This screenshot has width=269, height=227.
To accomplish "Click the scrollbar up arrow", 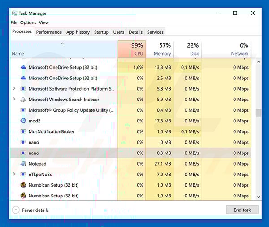I will [259, 62].
